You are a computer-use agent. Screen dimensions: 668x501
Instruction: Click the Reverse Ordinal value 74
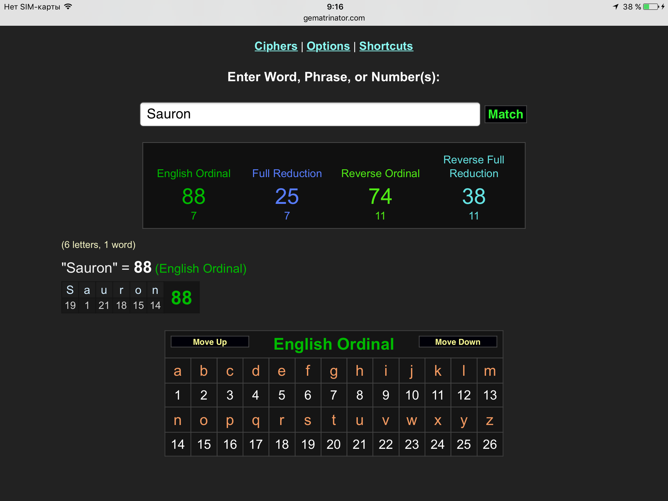click(x=380, y=196)
